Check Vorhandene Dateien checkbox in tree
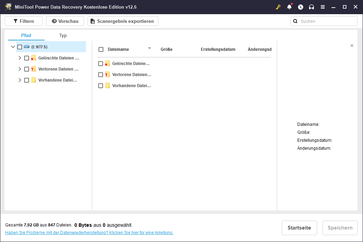The width and height of the screenshot is (363, 242). (27, 80)
